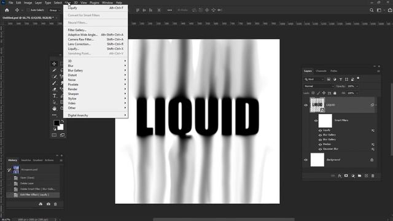The width and height of the screenshot is (393, 221).
Task: Open the Blur submenu
Action: [96, 66]
